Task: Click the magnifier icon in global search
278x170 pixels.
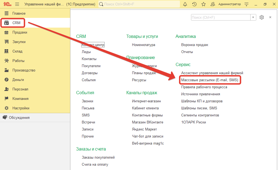Action: 101,4
